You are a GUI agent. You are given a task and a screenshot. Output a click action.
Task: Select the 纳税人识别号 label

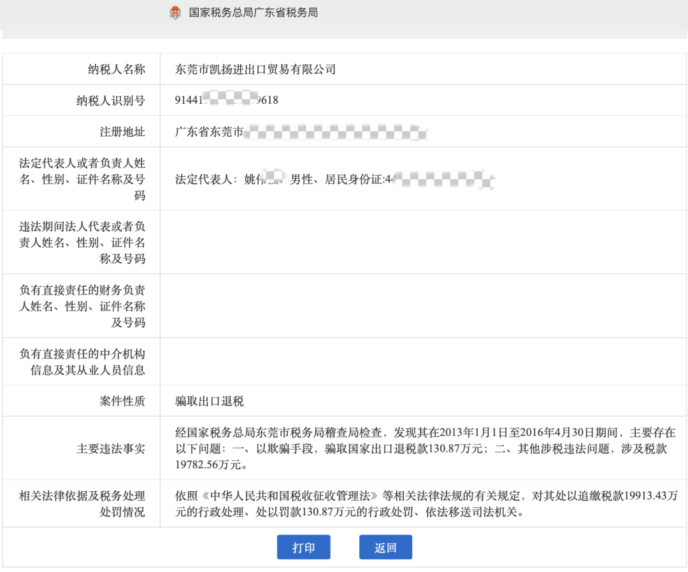coord(110,101)
